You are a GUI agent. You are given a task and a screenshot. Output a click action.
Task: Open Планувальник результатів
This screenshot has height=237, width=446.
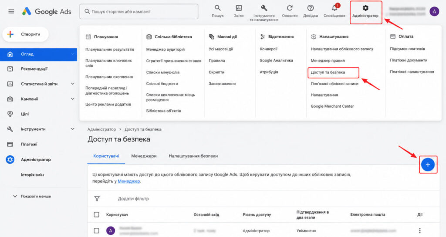tap(110, 49)
